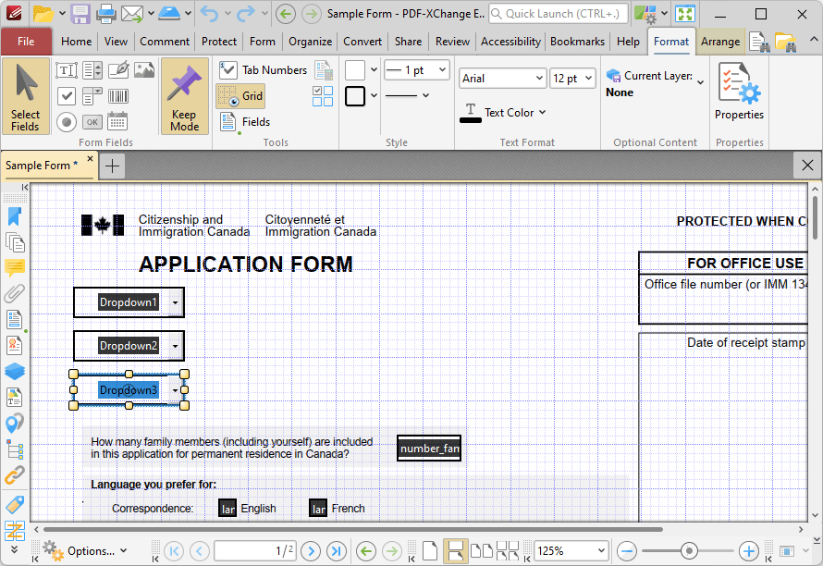Toggle the Tab Numbers checkbox

pos(263,70)
